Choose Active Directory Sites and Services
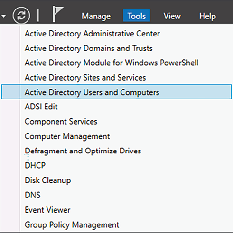The width and height of the screenshot is (233, 233). click(x=85, y=78)
